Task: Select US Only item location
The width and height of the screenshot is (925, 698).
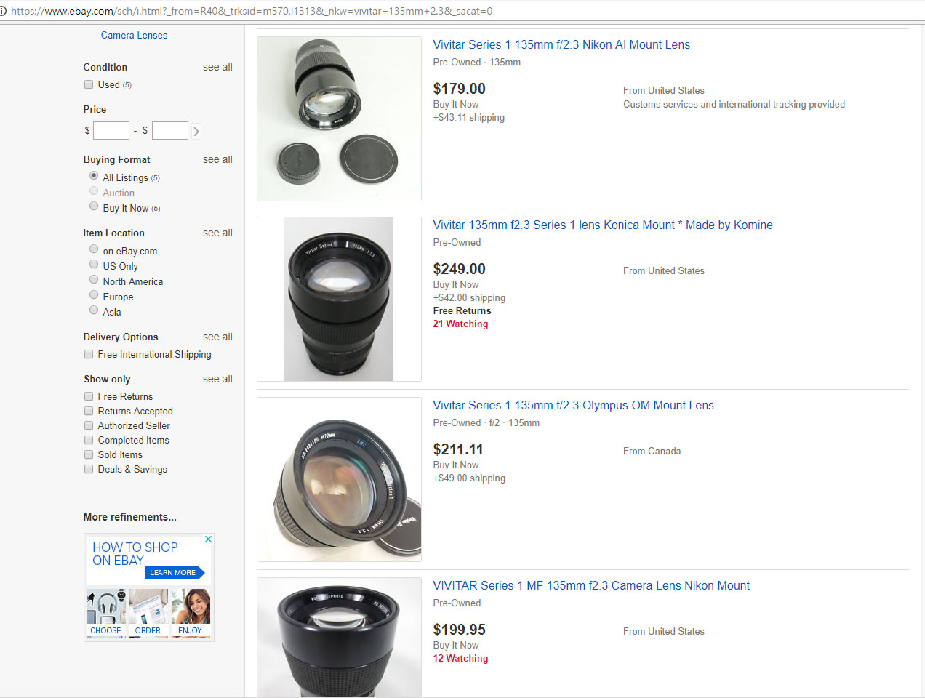Action: 94,265
